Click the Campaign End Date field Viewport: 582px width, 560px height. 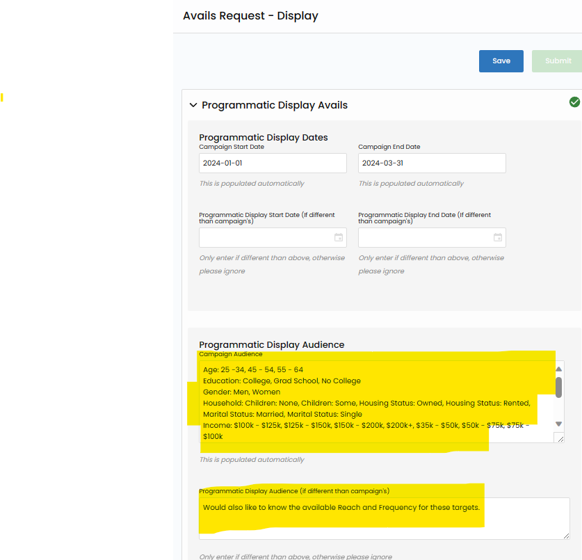pyautogui.click(x=432, y=163)
